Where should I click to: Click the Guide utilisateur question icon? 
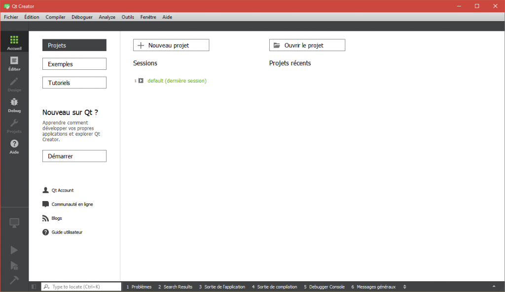tap(45, 232)
